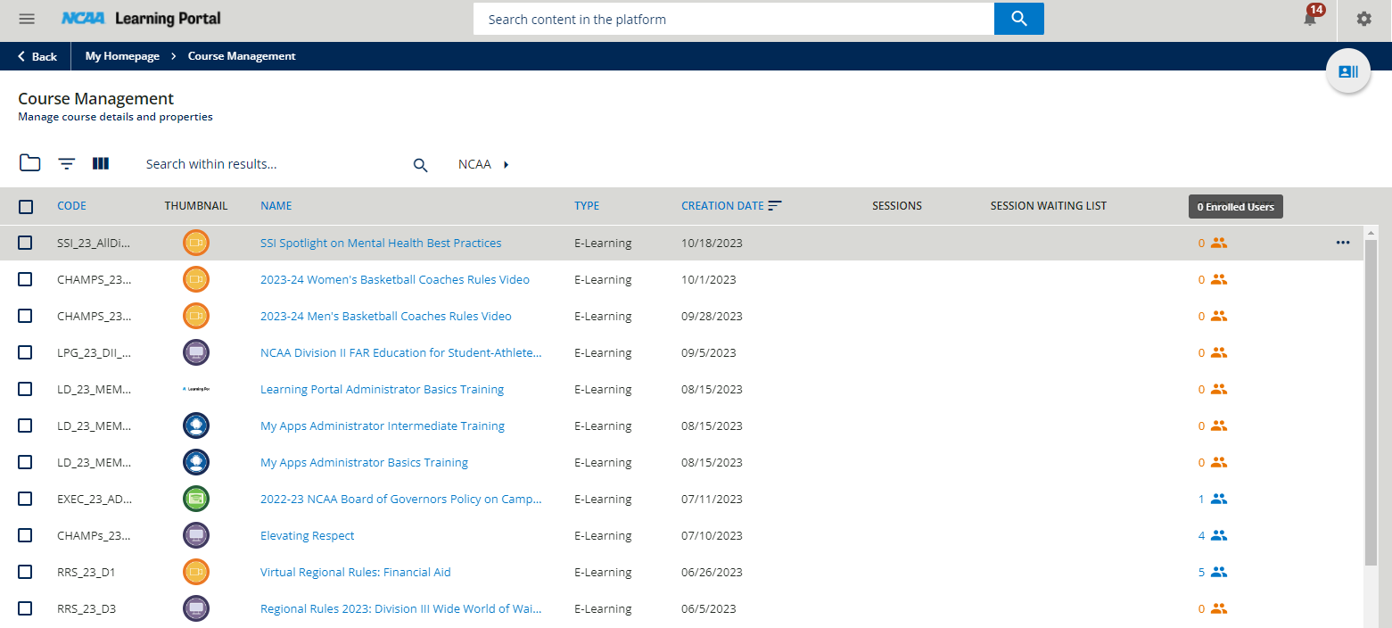1392x628 pixels.
Task: Sort by the CREATION DATE column header
Action: 722,206
